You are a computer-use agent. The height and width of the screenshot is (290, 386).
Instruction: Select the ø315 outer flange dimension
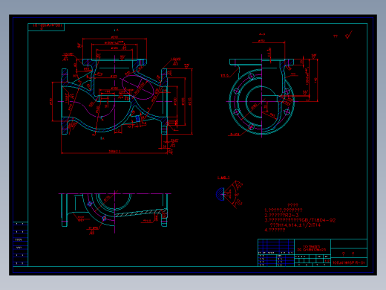pos(190,101)
